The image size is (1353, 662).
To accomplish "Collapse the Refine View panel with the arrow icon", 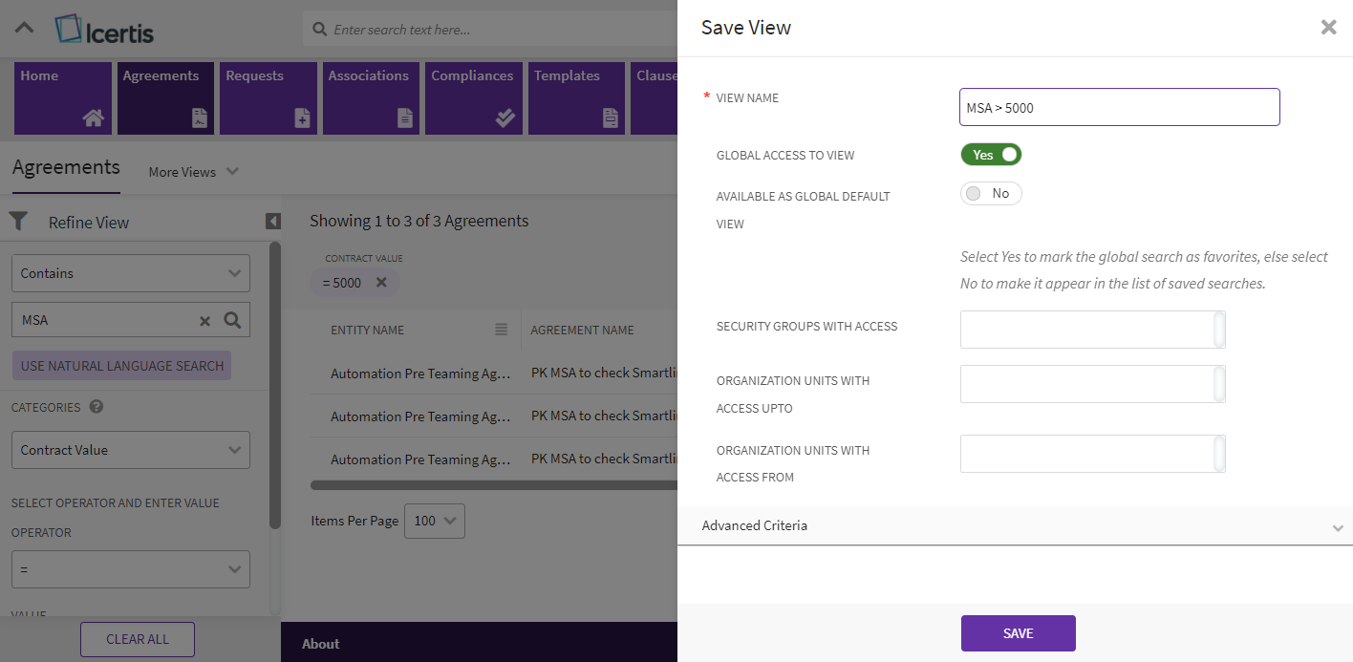I will (x=273, y=222).
